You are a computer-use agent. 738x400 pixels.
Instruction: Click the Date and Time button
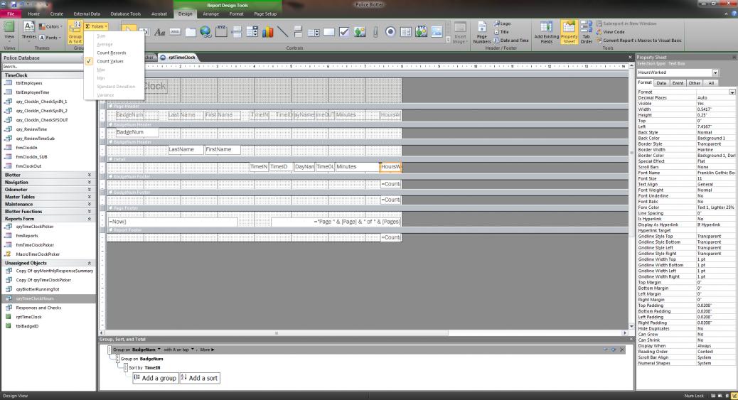511,40
